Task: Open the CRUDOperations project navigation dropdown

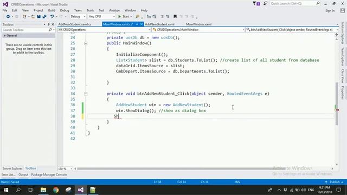Action: [x=105, y=30]
